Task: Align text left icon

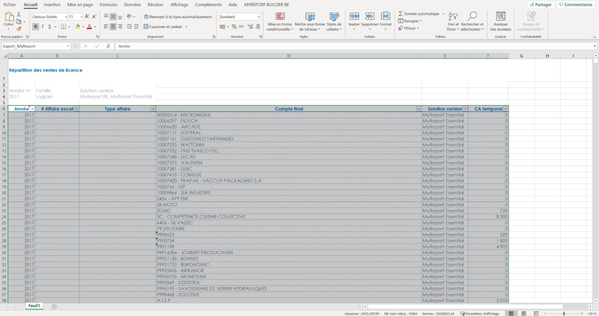Action: pyautogui.click(x=106, y=26)
